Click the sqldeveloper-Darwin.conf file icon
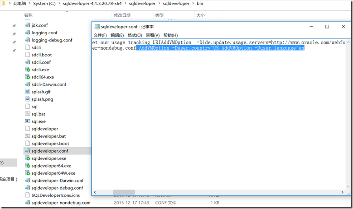 click(28, 181)
